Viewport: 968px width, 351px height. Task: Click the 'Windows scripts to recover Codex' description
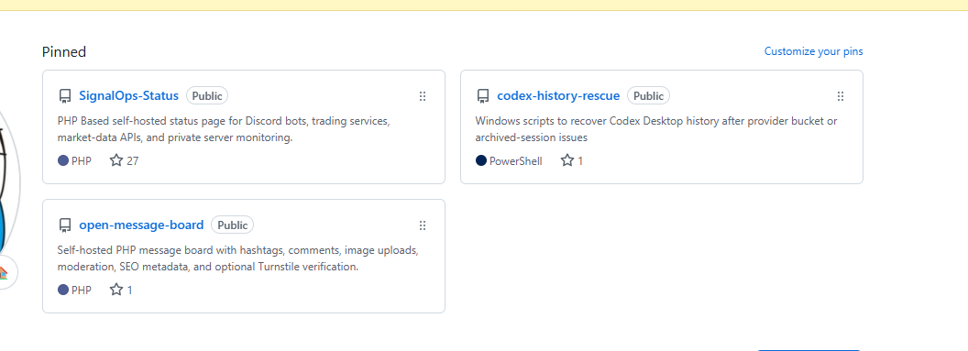[x=656, y=129]
